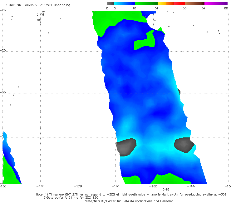Click the right gray low-wind patch near -35

[184, 145]
